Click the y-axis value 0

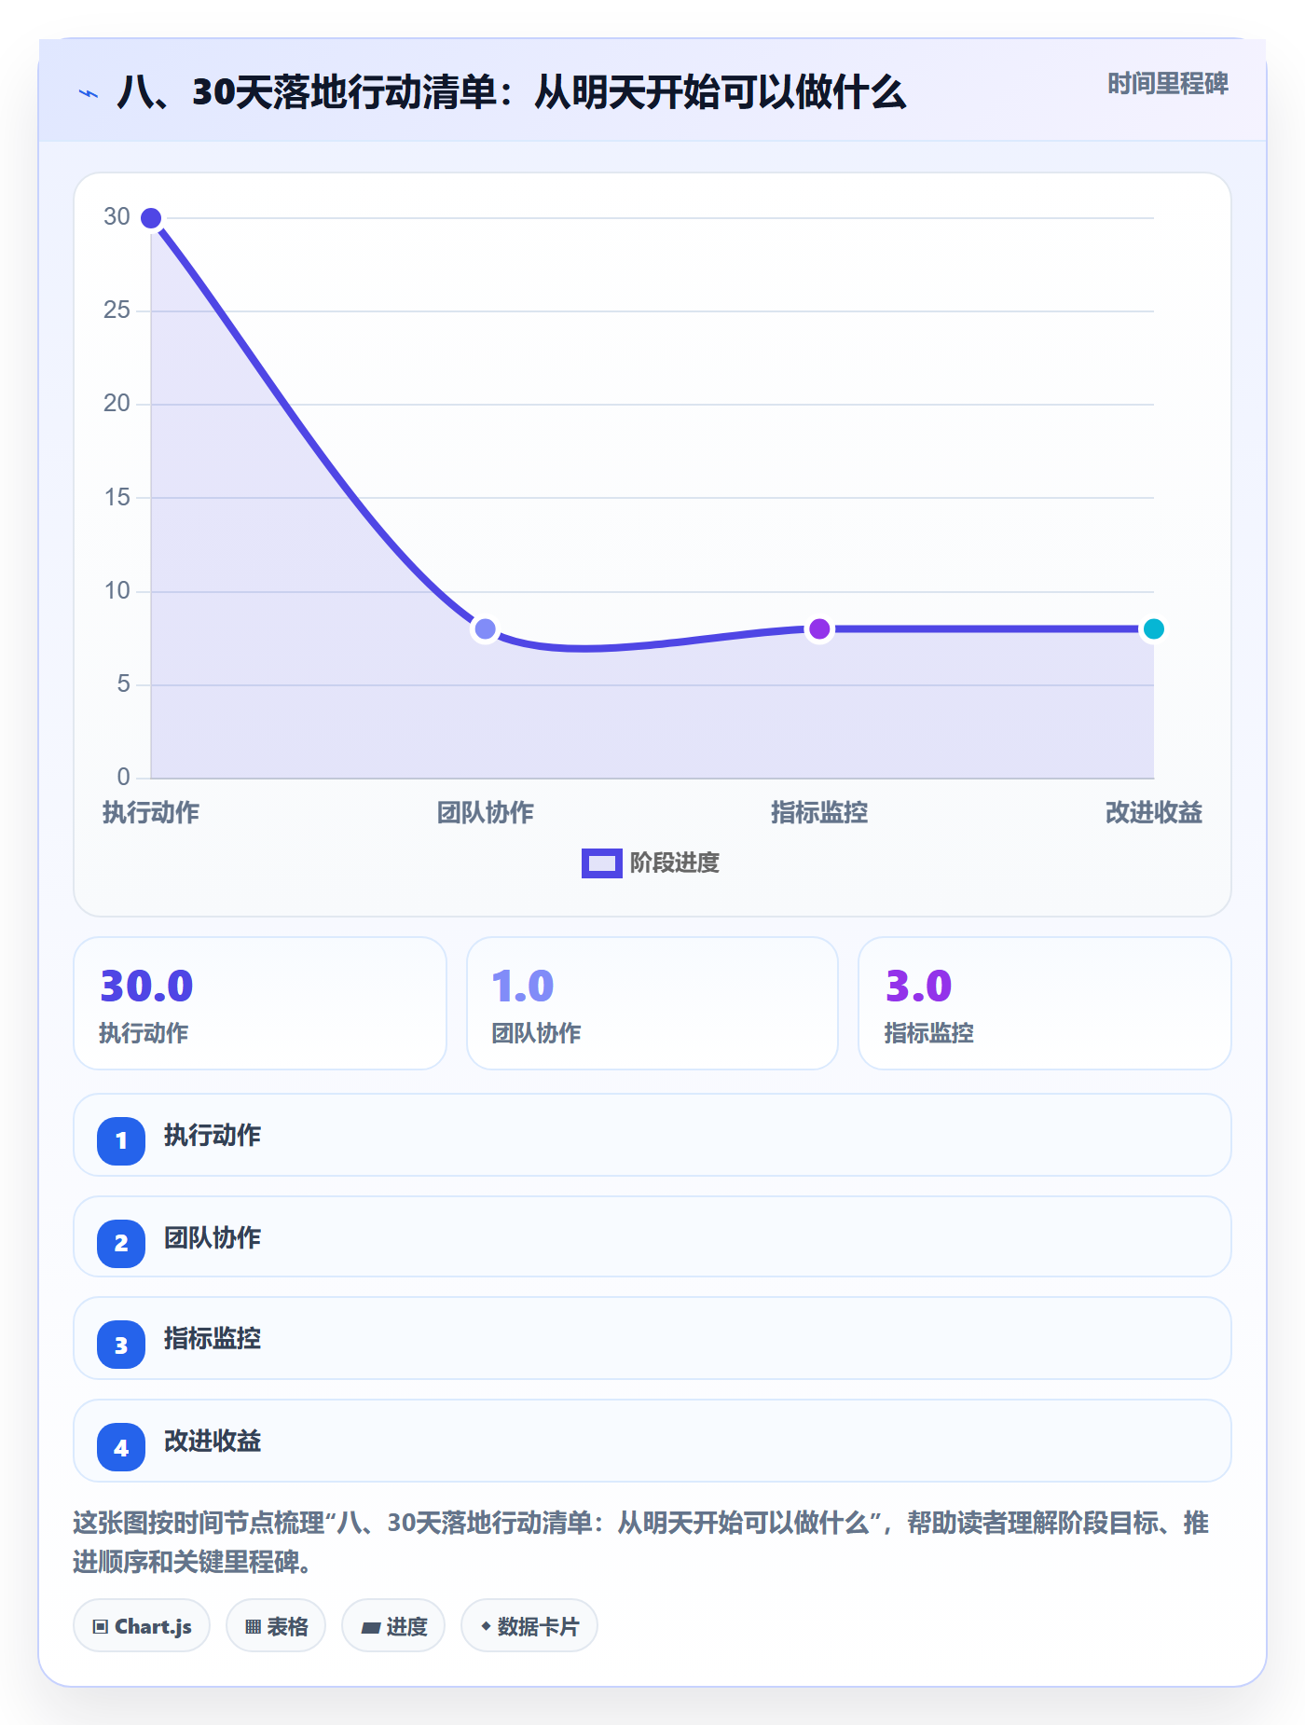(123, 777)
